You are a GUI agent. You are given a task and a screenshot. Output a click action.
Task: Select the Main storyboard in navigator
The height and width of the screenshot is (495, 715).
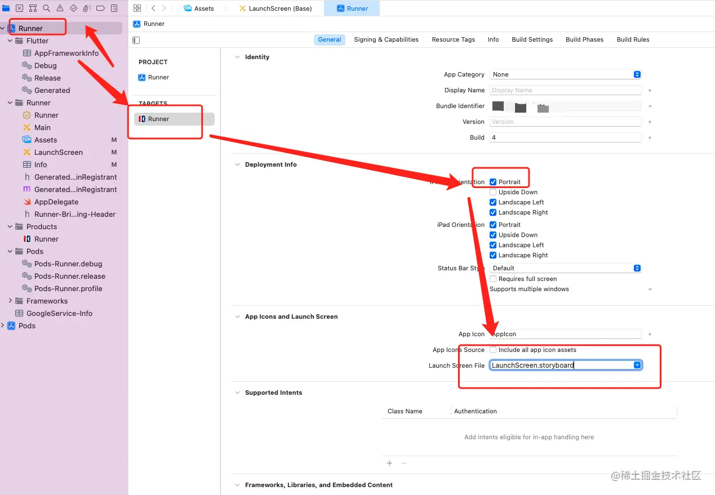click(42, 127)
